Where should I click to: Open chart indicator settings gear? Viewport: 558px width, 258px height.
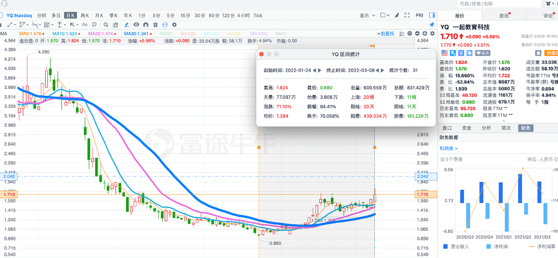432,33
